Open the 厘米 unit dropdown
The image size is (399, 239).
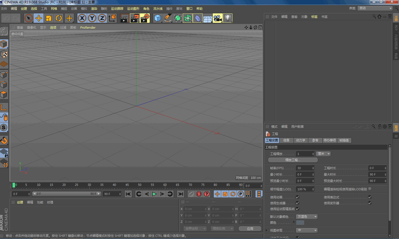coord(323,154)
